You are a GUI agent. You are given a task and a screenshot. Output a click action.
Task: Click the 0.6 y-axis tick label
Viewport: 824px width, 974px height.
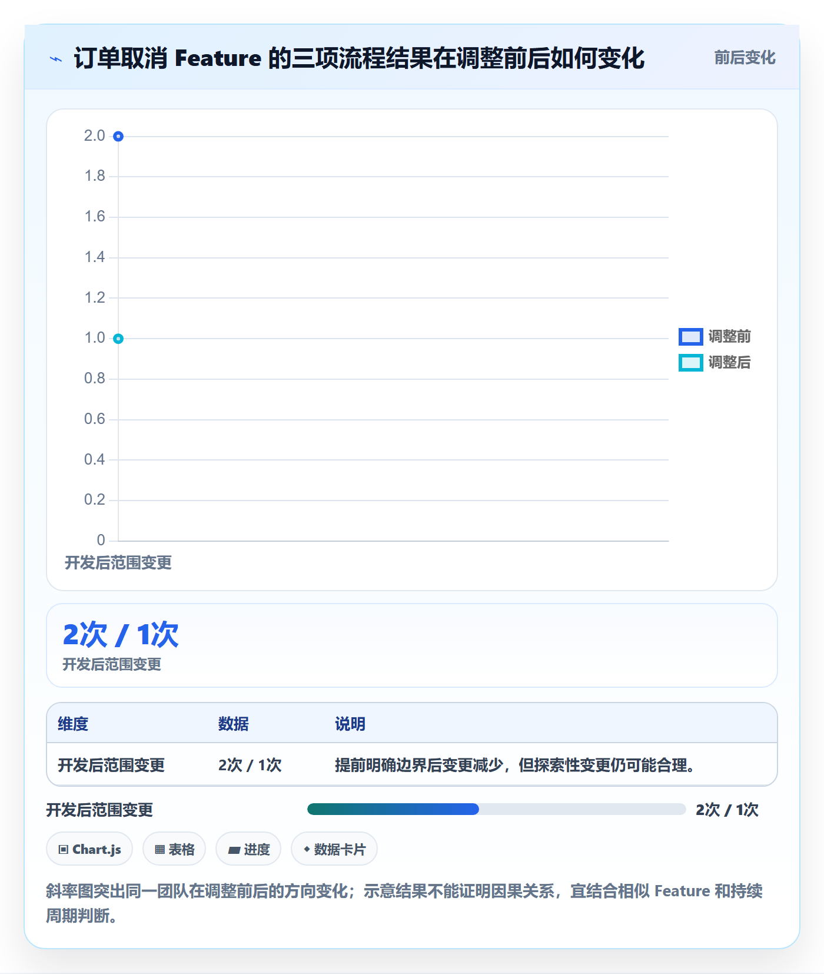(94, 419)
